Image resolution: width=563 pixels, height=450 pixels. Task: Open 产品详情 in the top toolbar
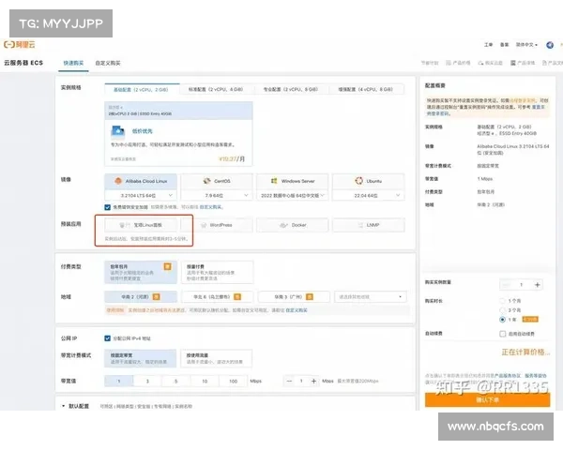tap(523, 63)
